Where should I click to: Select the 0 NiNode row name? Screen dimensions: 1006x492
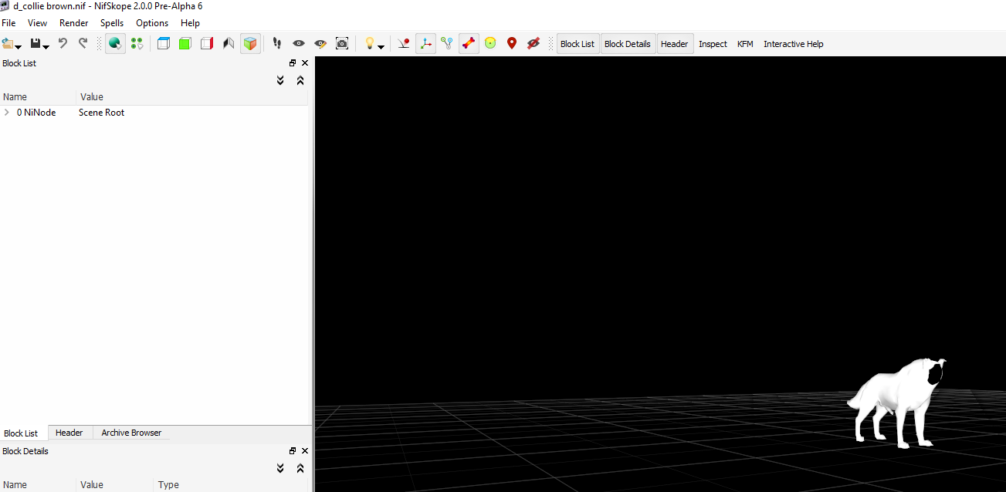36,113
